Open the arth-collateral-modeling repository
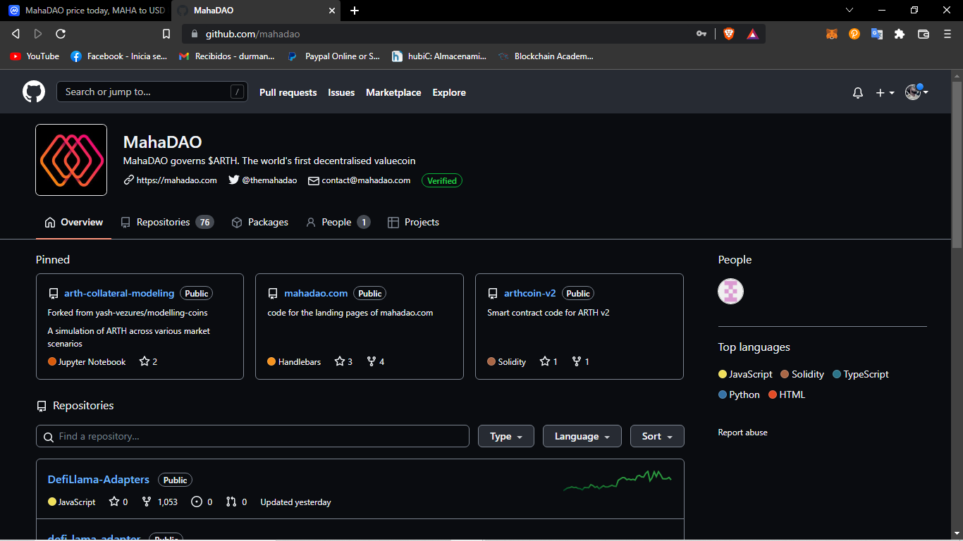 pos(119,293)
